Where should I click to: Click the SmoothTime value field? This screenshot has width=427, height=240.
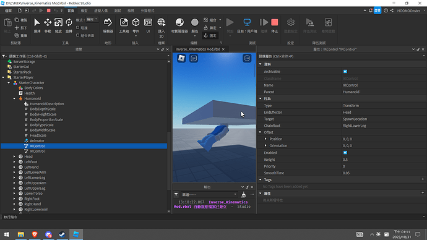pyautogui.click(x=384, y=173)
